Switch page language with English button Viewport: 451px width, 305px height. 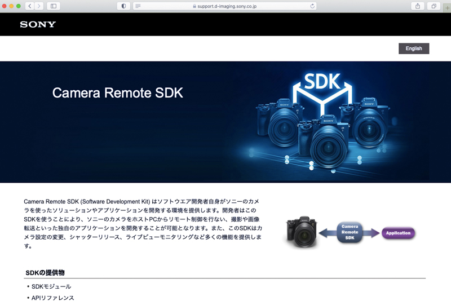click(414, 48)
